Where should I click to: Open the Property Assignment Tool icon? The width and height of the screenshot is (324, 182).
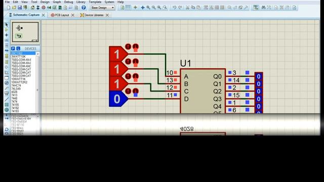pyautogui.click(x=269, y=8)
